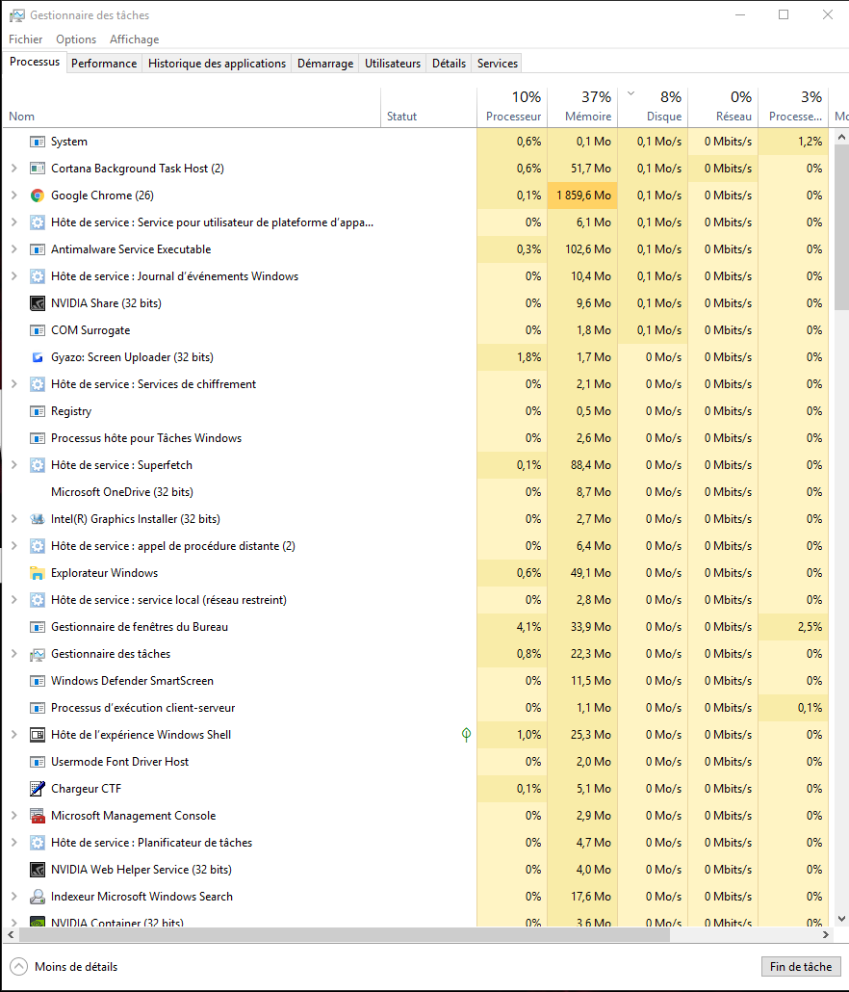Select the NVIDIA Share process icon

coord(38,303)
